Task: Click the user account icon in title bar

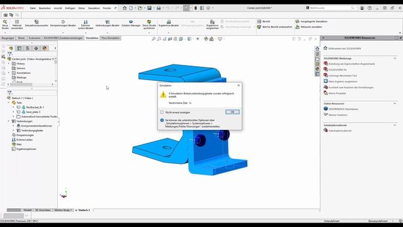Action: click(x=362, y=8)
